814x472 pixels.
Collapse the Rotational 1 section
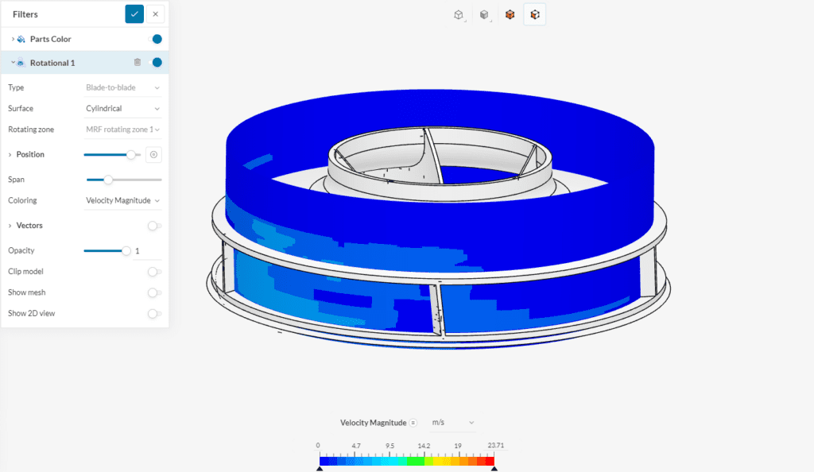[12, 62]
